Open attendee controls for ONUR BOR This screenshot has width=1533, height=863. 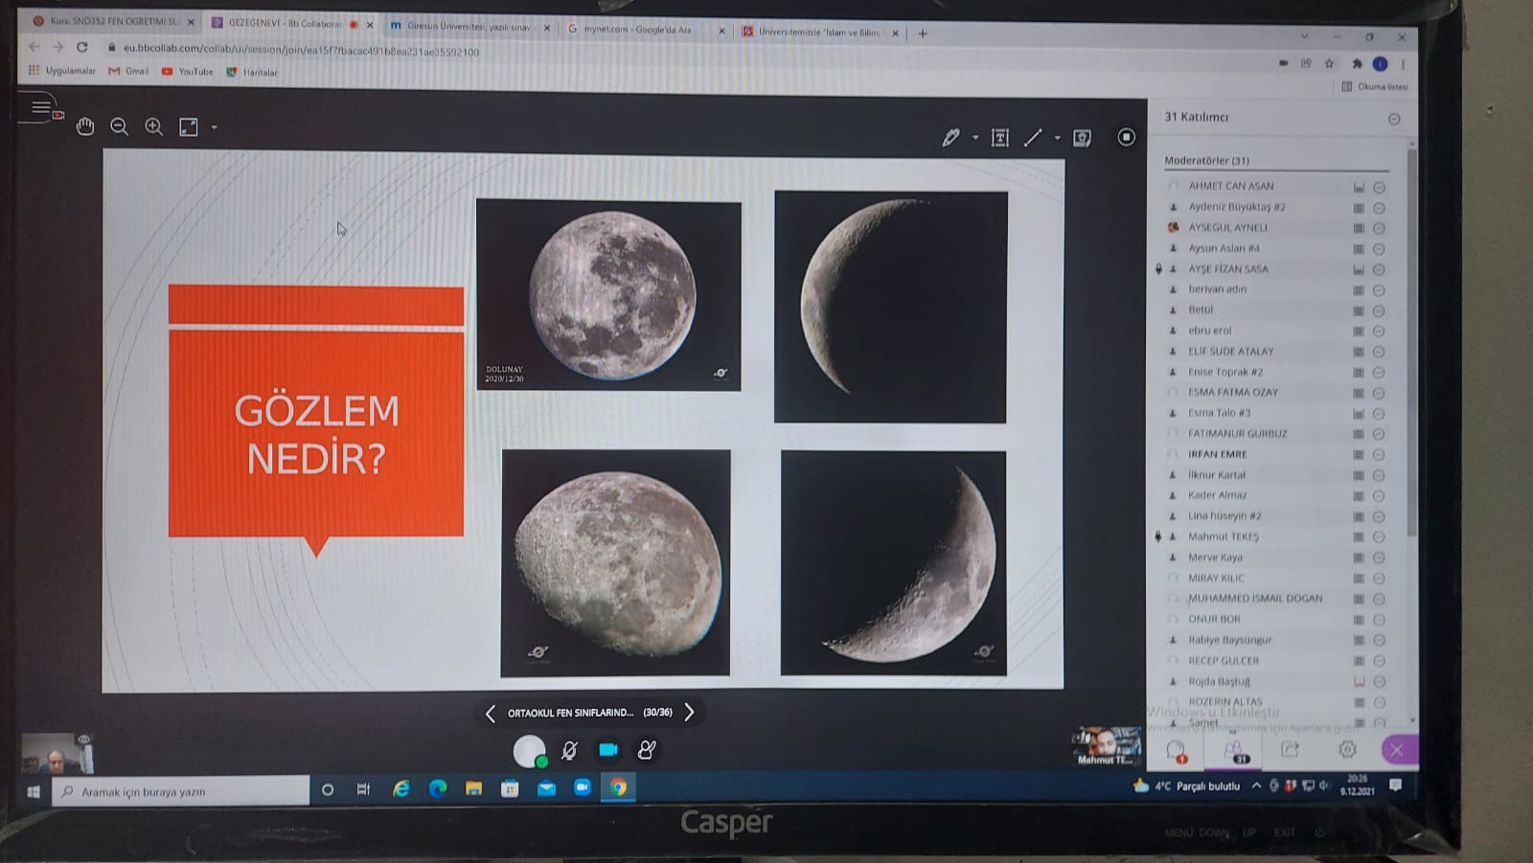tap(1380, 620)
